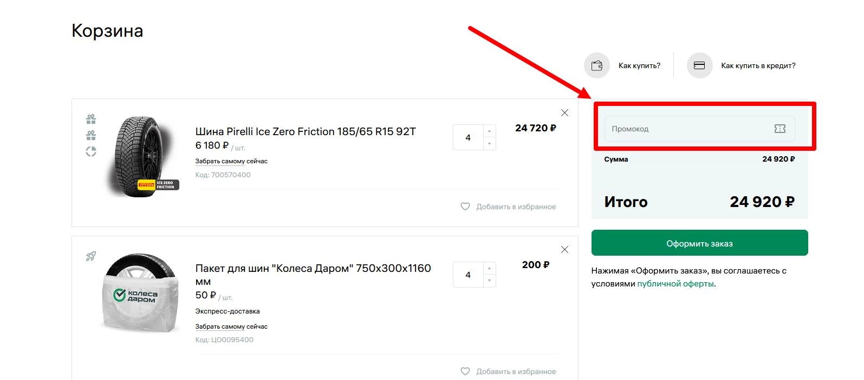Decrease tire bag quantity with down arrow

coord(490,281)
